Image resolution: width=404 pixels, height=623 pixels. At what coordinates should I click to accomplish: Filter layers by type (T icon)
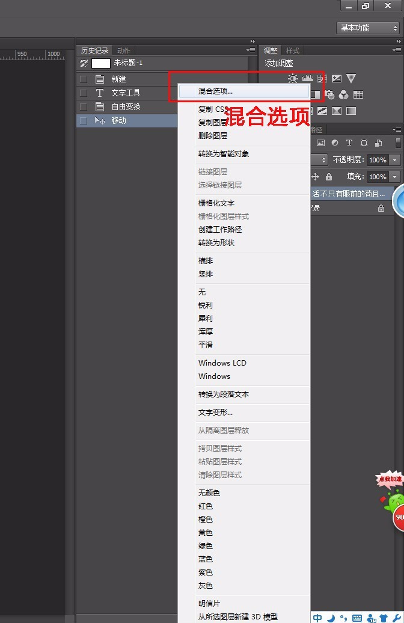[x=349, y=143]
